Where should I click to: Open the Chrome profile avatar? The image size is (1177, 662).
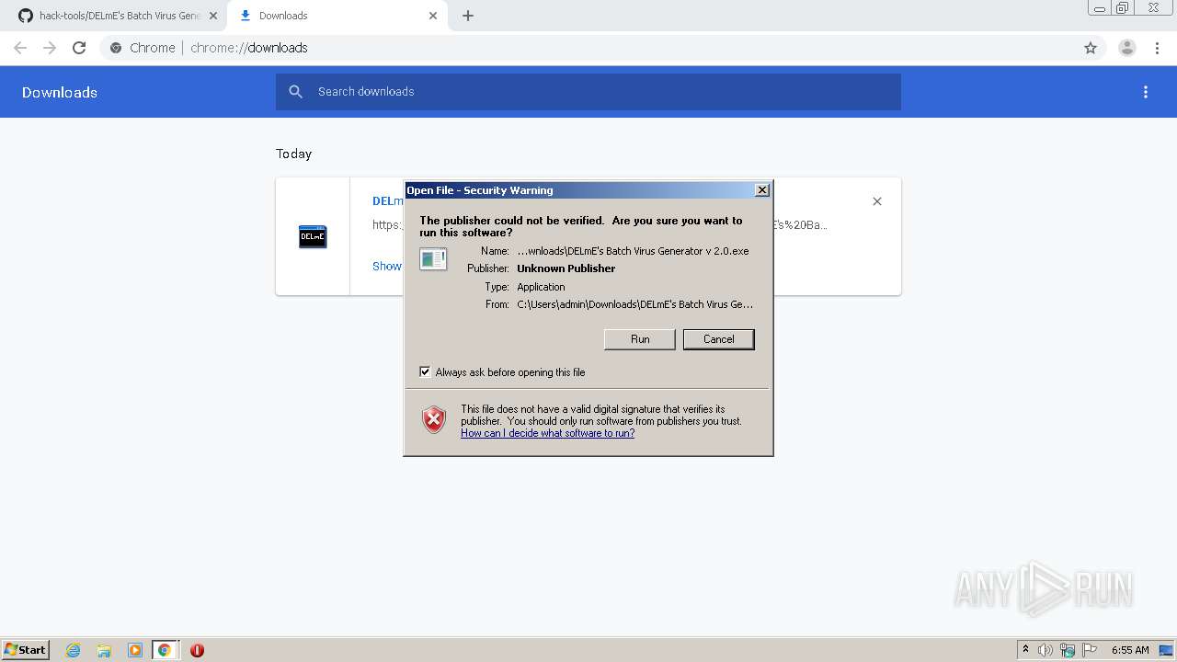pyautogui.click(x=1127, y=48)
